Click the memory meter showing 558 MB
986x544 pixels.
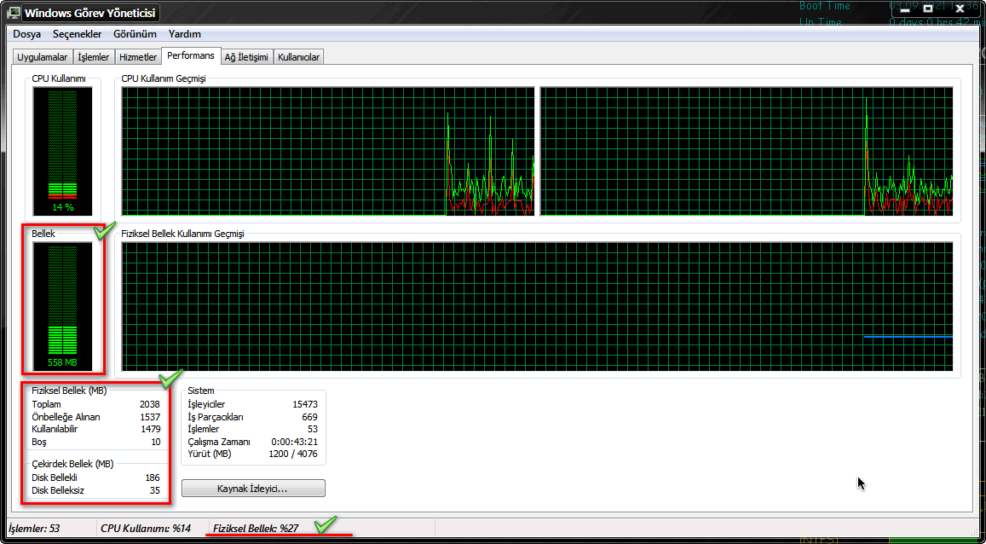click(x=62, y=306)
